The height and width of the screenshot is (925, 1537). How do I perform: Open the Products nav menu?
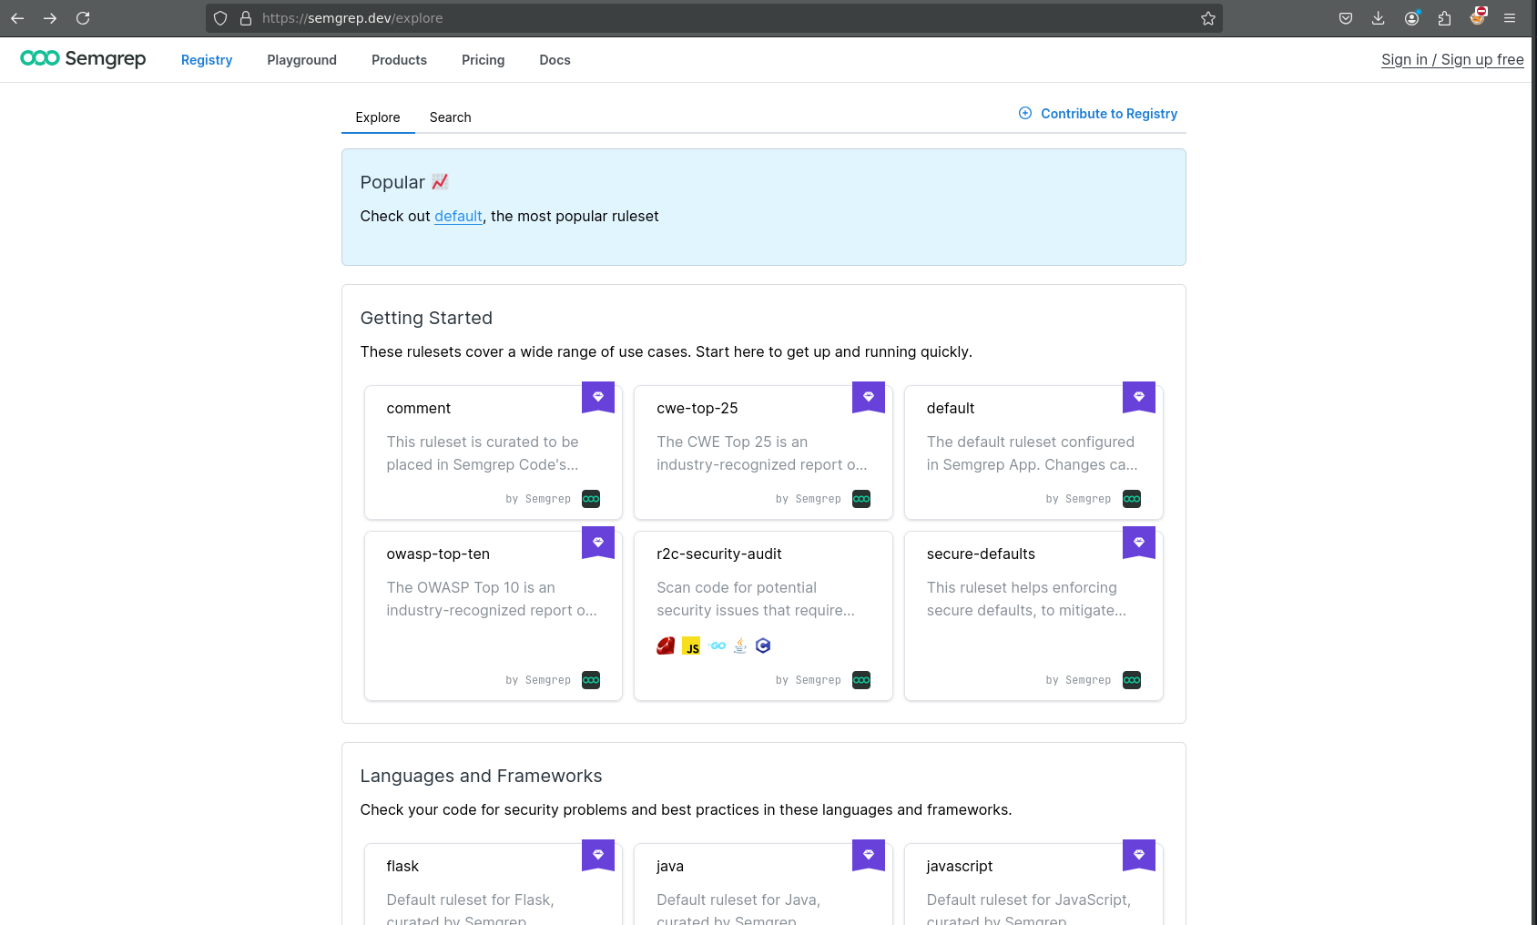coord(399,60)
